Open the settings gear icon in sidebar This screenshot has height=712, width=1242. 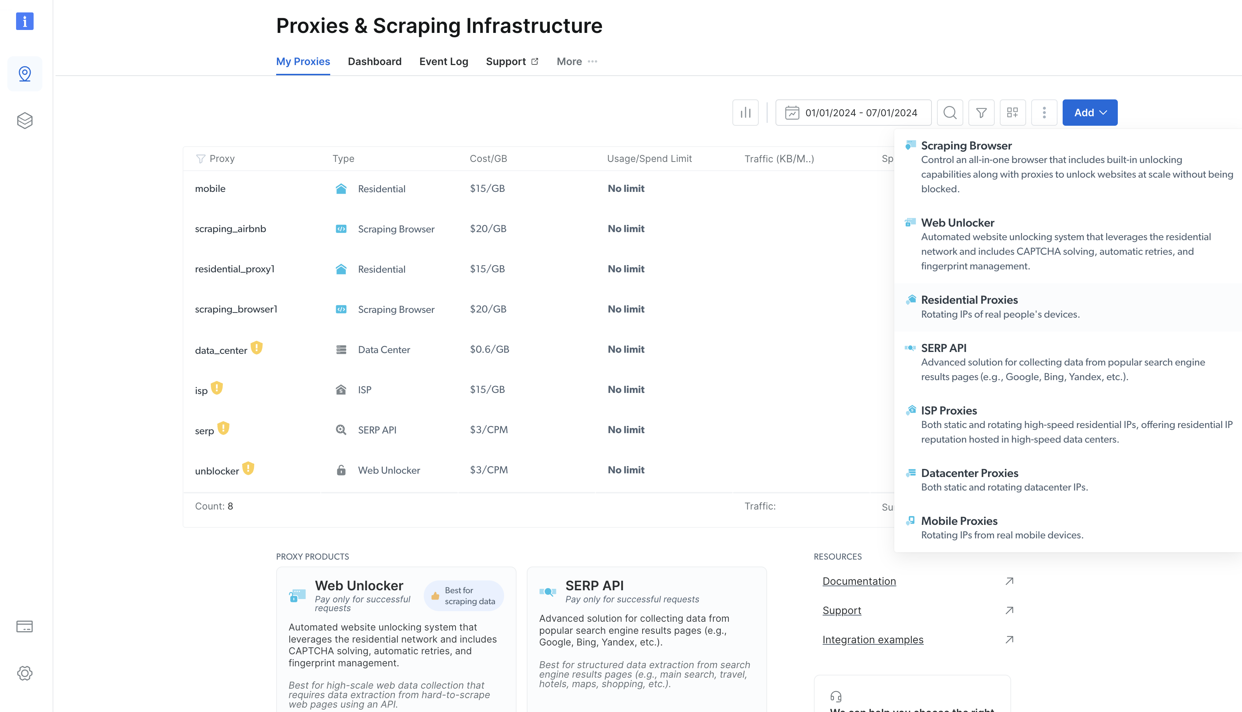[24, 673]
